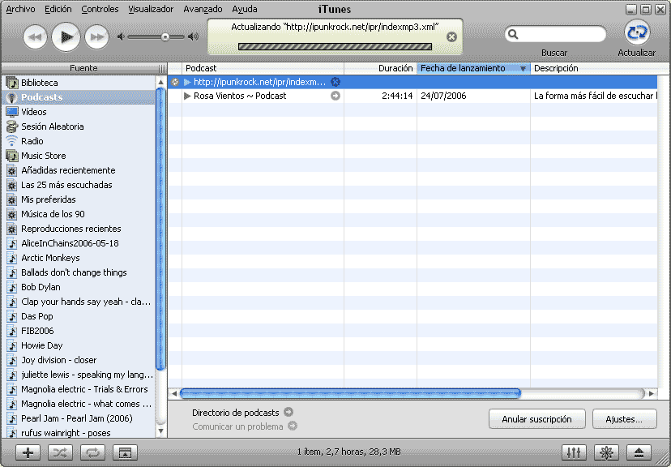Expand the Rosa Vientos podcast triangle

point(187,96)
